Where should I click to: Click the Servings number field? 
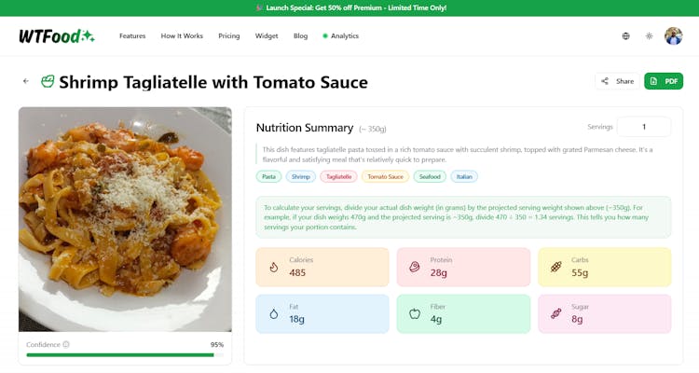pyautogui.click(x=643, y=127)
